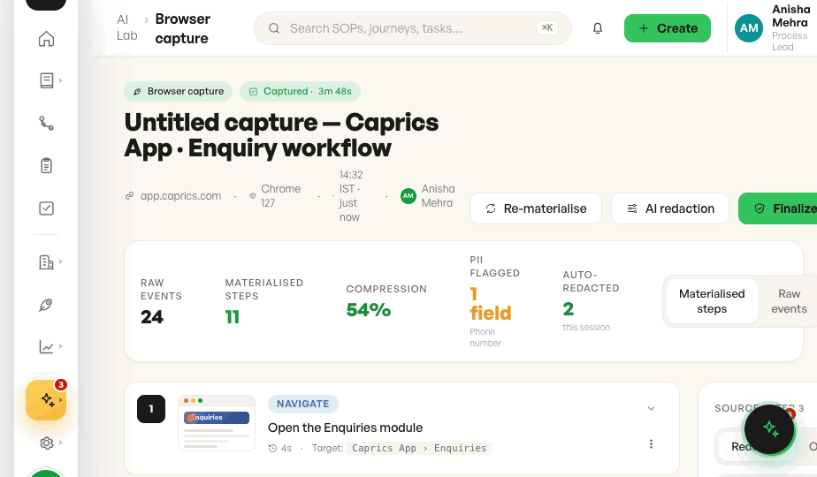Click the 54% compression value
The image size is (817, 477).
point(369,310)
